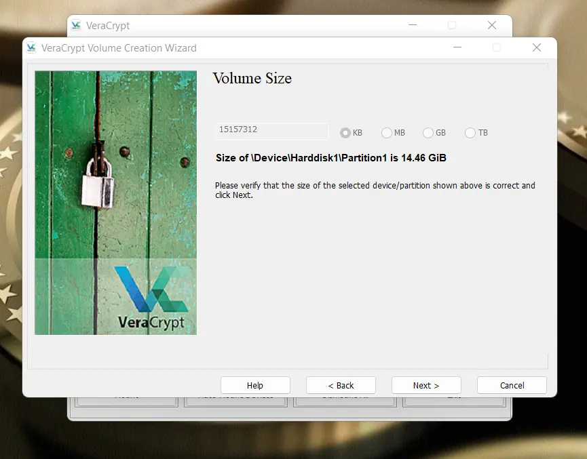
Task: Go back with the < Back button
Action: tap(341, 385)
